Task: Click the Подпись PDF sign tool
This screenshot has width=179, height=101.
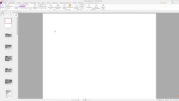Action: pos(103,6)
